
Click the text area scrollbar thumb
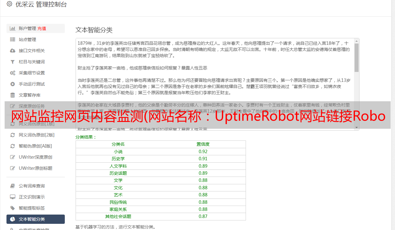357,57
